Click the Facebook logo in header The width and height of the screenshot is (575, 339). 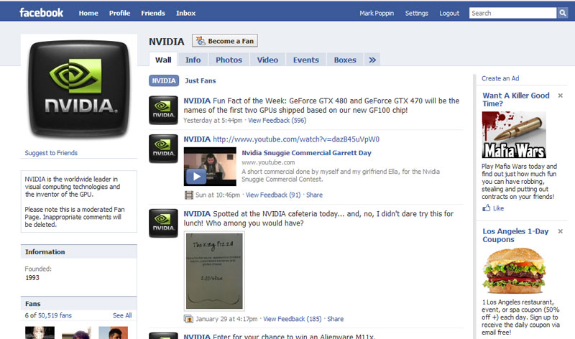(41, 13)
